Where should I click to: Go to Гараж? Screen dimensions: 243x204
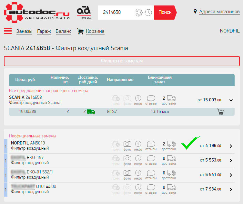44,31
